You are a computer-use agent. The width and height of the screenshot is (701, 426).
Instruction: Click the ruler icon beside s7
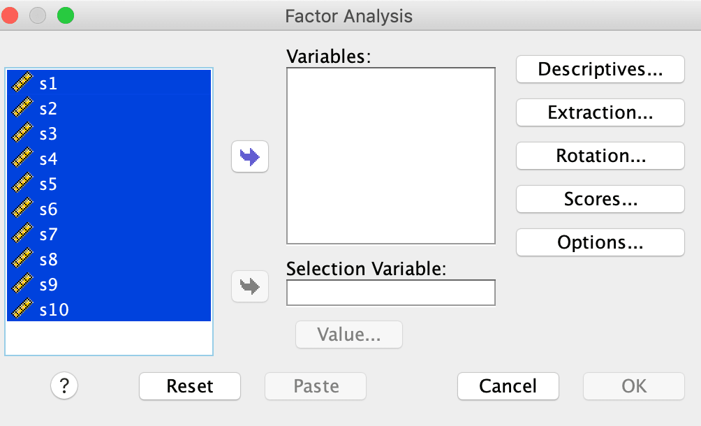click(22, 233)
